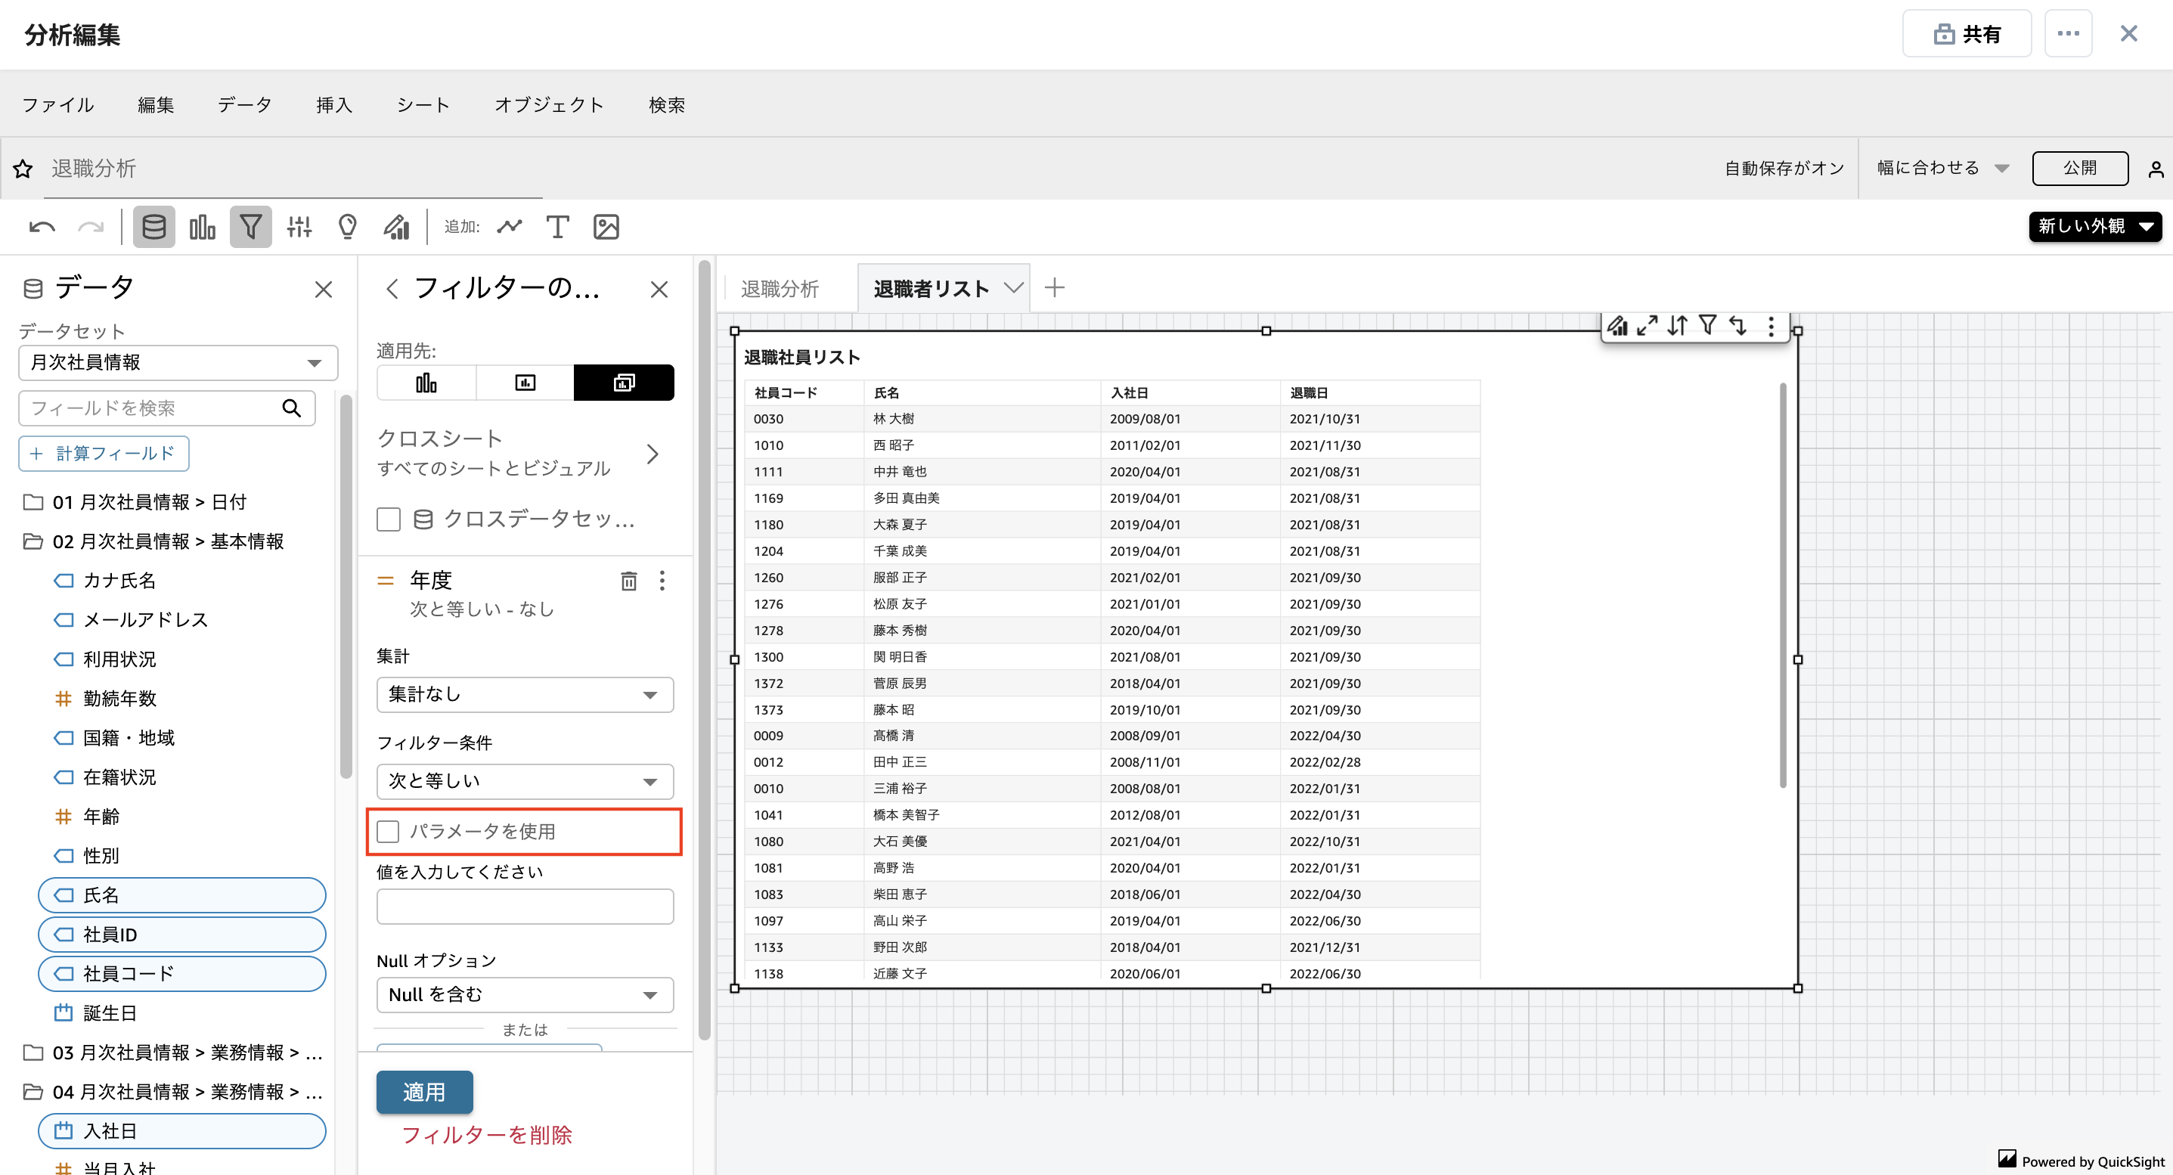Open the Null を含む dropdown
The image size is (2173, 1175).
coord(525,994)
